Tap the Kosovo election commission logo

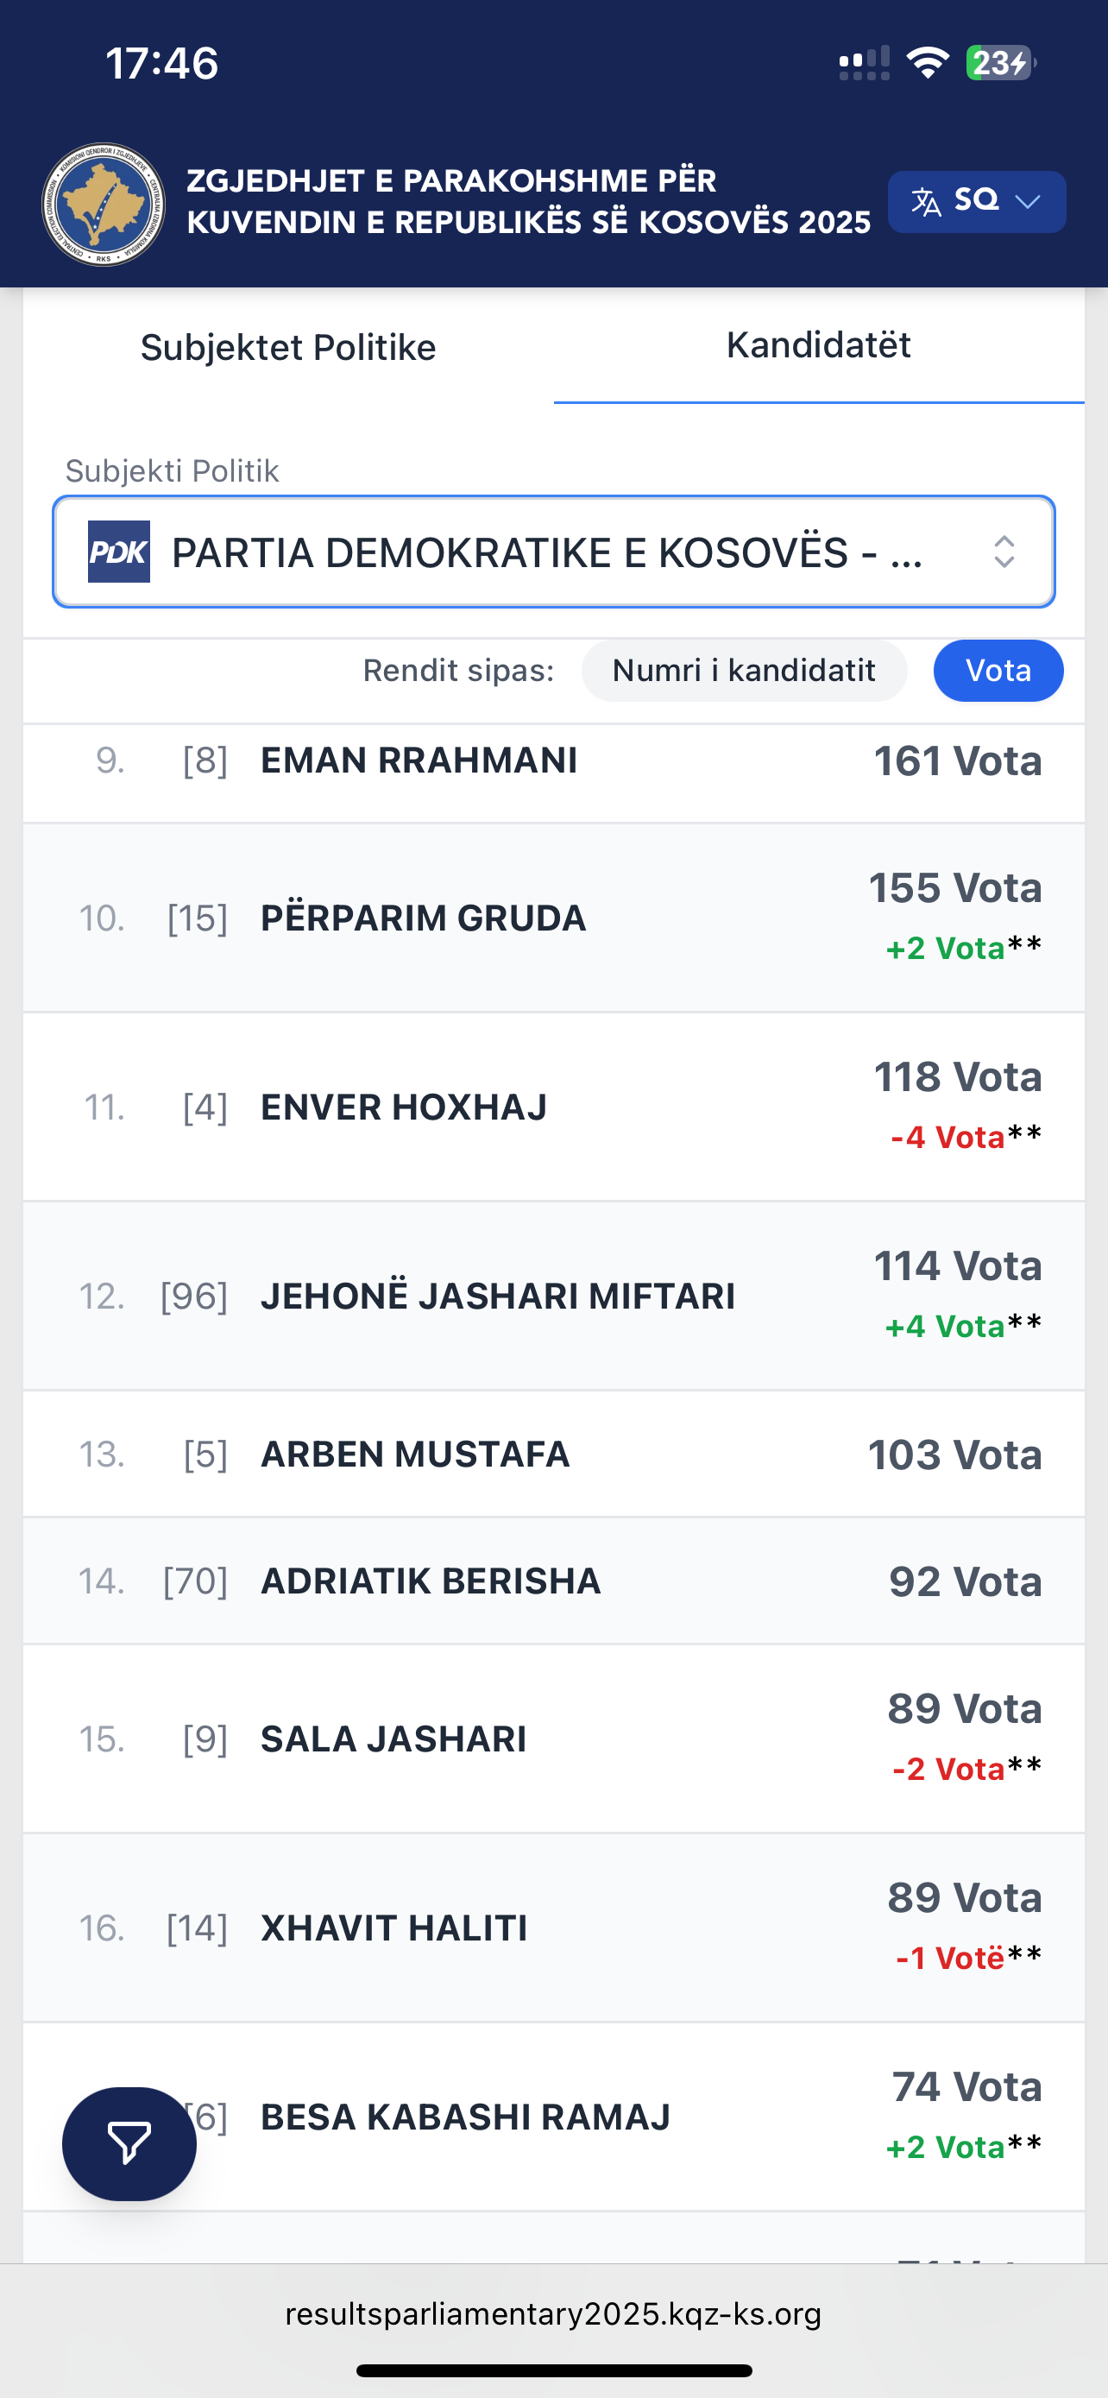pos(104,204)
